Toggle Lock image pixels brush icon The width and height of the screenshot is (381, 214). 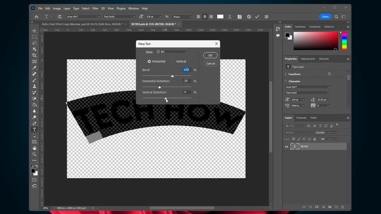pos(299,139)
